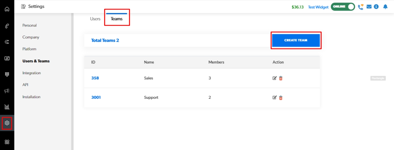Click the info icon in header

point(376,7)
